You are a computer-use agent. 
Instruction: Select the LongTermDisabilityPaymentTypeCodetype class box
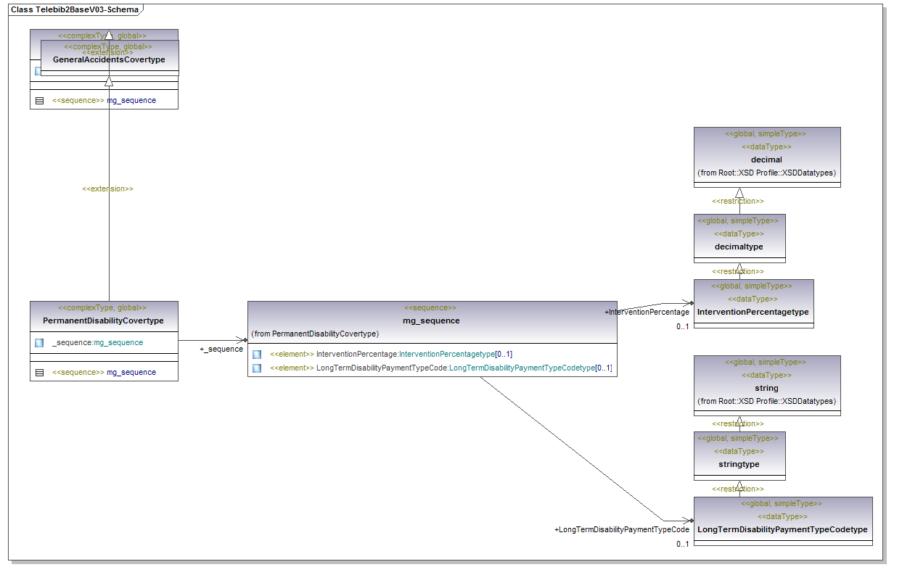click(782, 529)
